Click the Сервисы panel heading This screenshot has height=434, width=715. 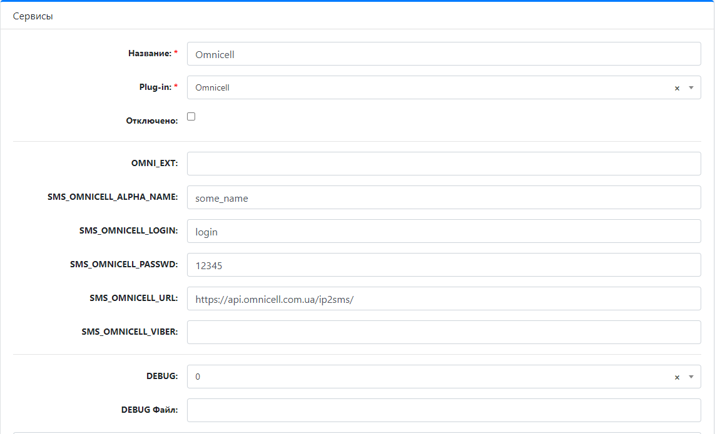tap(33, 16)
